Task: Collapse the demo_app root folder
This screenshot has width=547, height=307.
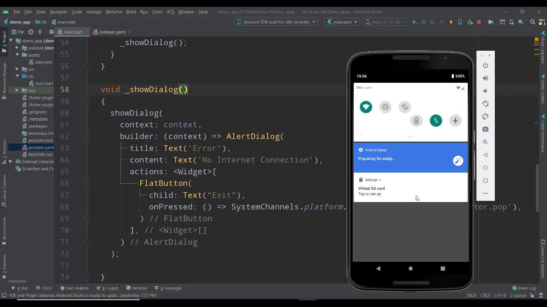Action: pos(12,41)
